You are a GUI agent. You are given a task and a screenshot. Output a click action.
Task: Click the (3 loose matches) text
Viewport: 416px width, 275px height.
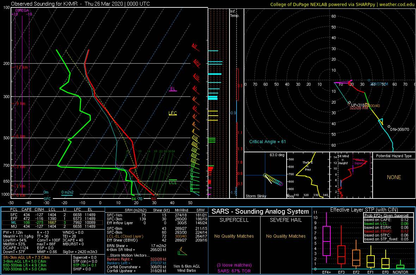pos(234,265)
